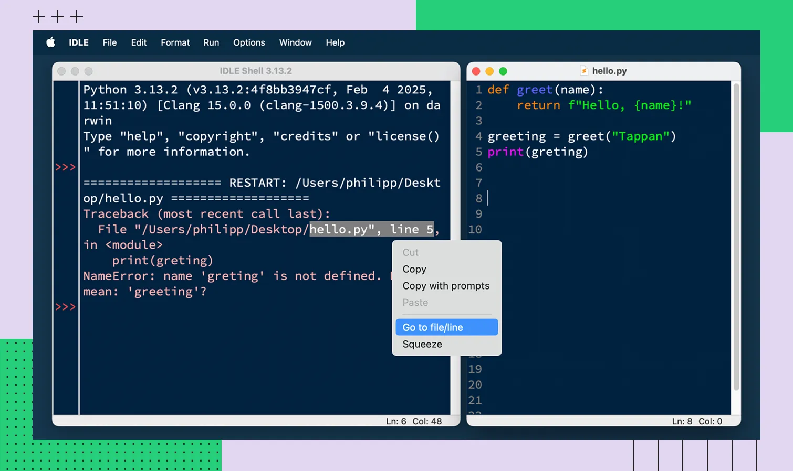The image size is (793, 471).
Task: Click the editor's vertical scrollbar
Action: click(736, 236)
